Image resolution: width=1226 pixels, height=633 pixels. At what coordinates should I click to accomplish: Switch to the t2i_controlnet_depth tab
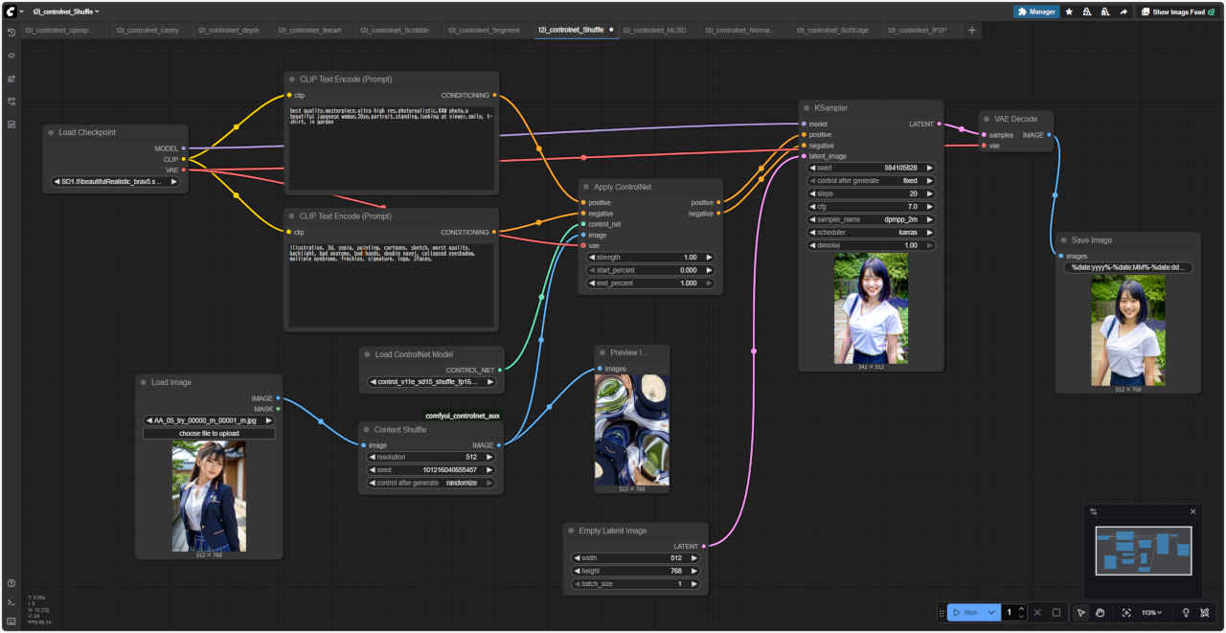[229, 30]
